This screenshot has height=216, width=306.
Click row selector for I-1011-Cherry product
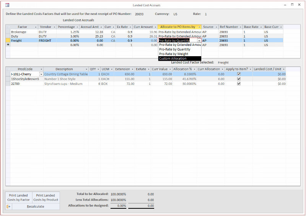[x=8, y=74]
